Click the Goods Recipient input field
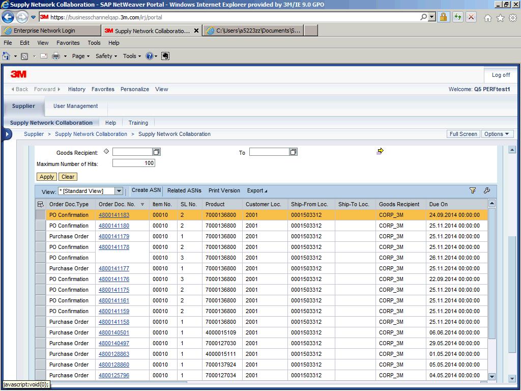 [132, 152]
